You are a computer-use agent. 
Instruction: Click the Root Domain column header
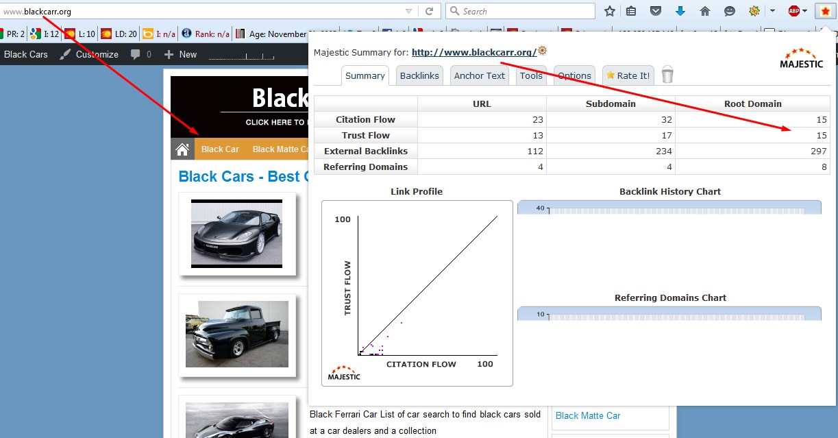tap(752, 104)
